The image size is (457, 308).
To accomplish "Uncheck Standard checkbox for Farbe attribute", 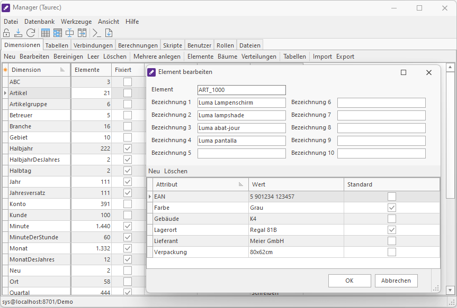I will pyautogui.click(x=391, y=208).
